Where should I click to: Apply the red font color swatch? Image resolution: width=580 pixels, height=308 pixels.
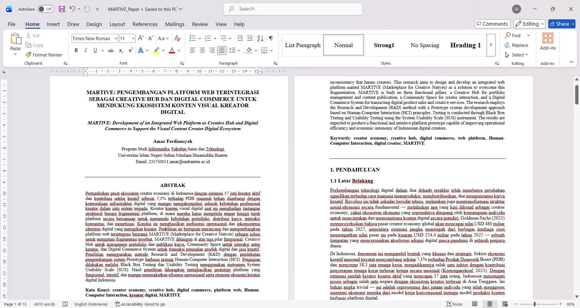pyautogui.click(x=172, y=50)
